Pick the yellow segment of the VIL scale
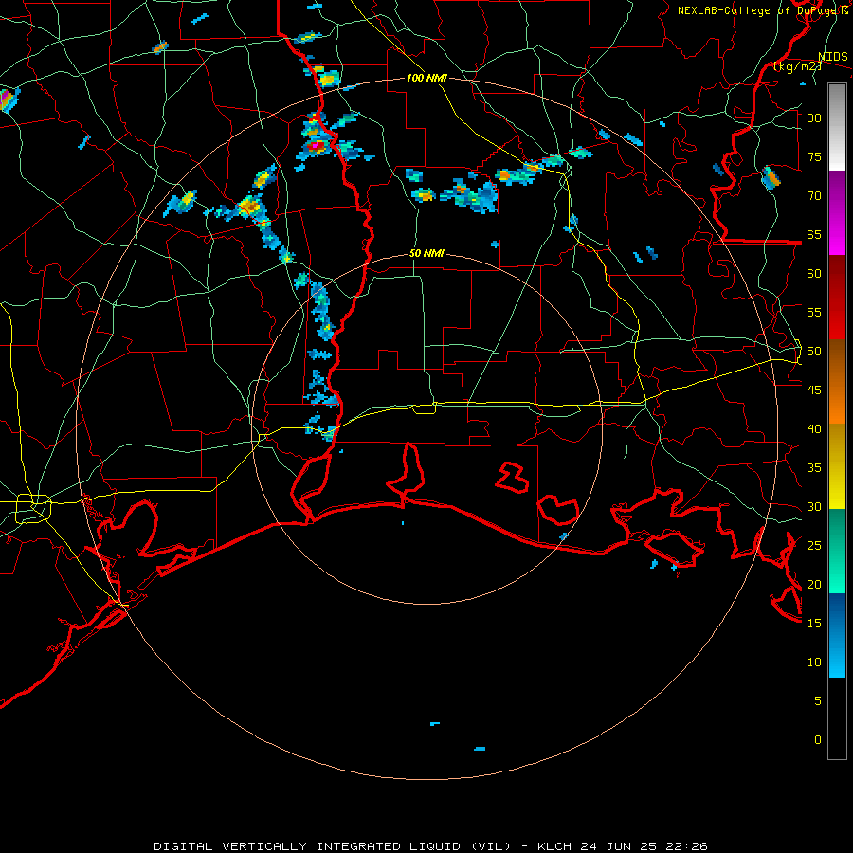The image size is (853, 853). 837,466
